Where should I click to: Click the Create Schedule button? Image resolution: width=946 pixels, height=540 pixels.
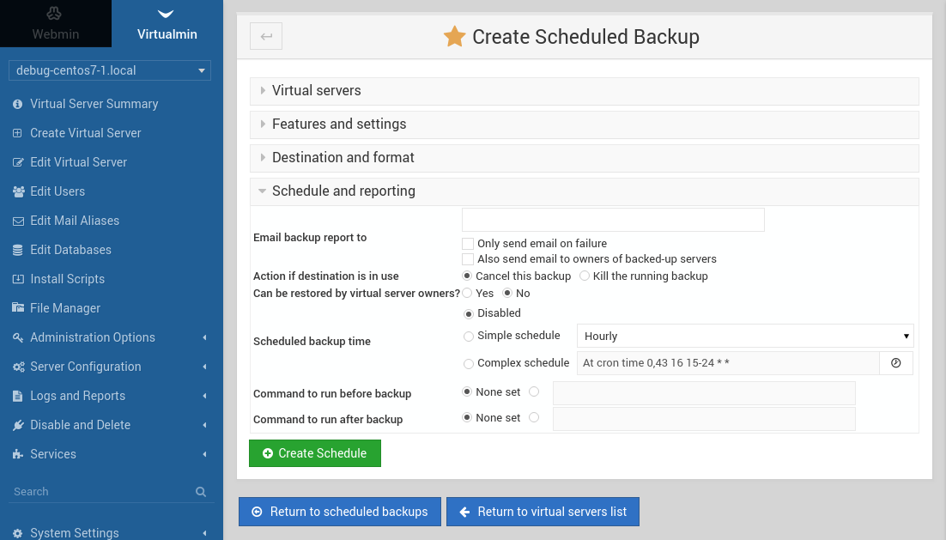coord(315,453)
